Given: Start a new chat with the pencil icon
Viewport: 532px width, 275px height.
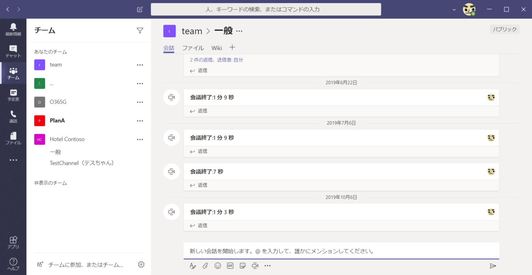Looking at the screenshot, I should pos(140,9).
